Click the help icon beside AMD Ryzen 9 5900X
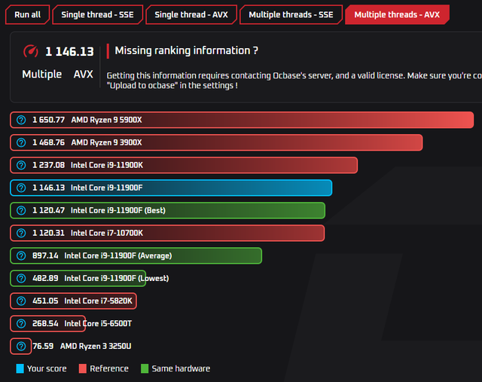 tap(21, 120)
